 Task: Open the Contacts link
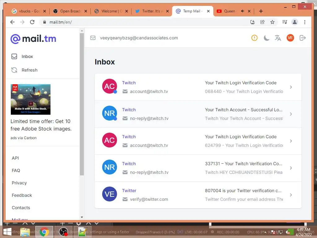click(21, 208)
